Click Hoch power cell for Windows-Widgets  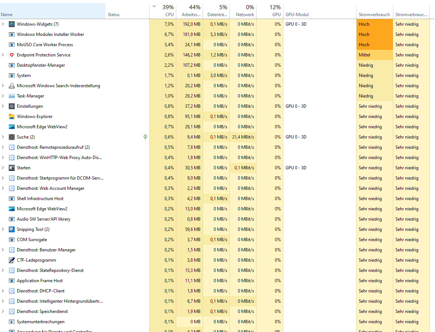375,24
